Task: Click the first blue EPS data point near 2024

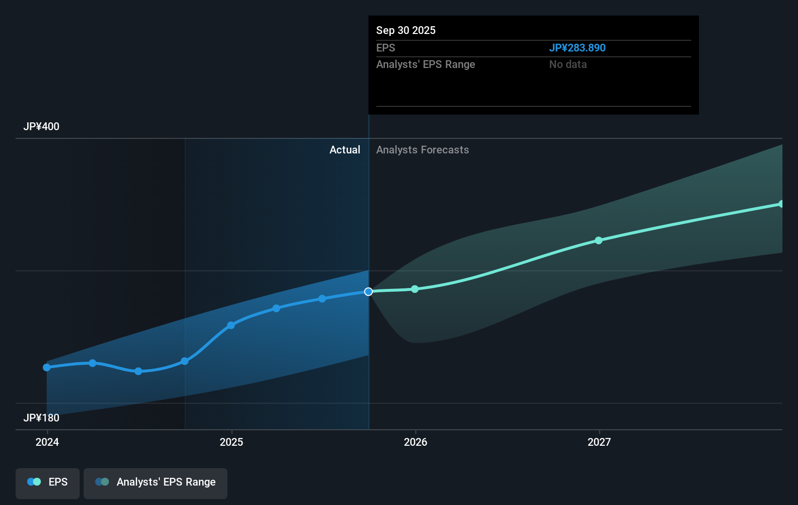Action: [46, 368]
